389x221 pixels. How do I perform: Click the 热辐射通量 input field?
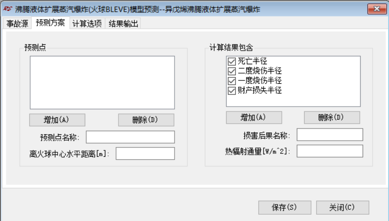[330, 151]
